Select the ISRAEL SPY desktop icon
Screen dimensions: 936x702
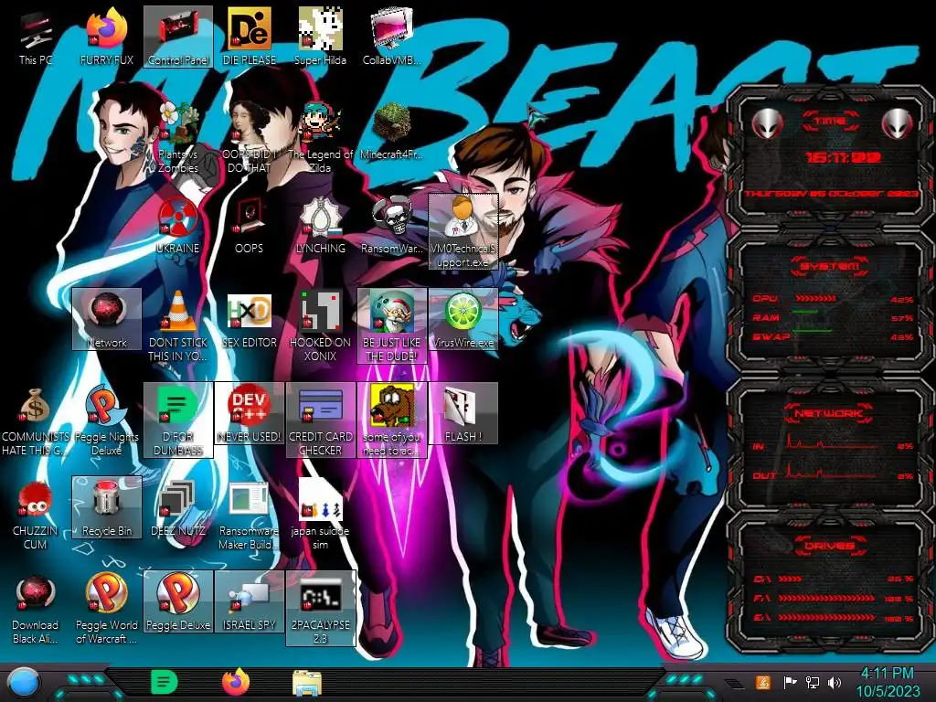coord(249,601)
